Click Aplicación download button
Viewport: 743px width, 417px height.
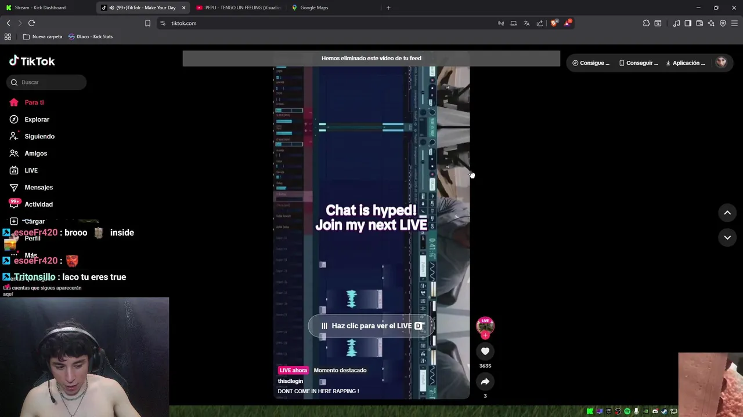686,63
